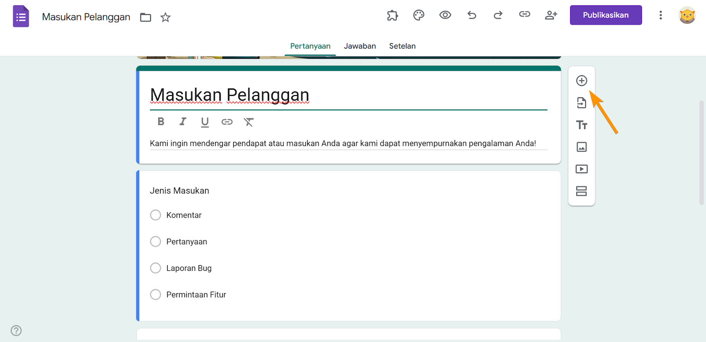This screenshot has height=342, width=706.
Task: Add collaborators to the form
Action: tap(551, 15)
